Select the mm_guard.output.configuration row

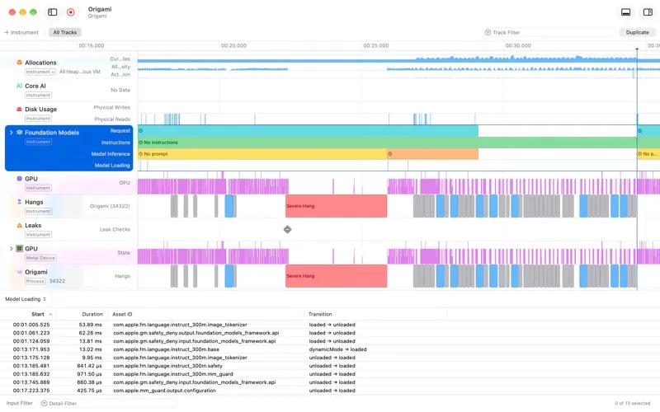click(x=330, y=391)
